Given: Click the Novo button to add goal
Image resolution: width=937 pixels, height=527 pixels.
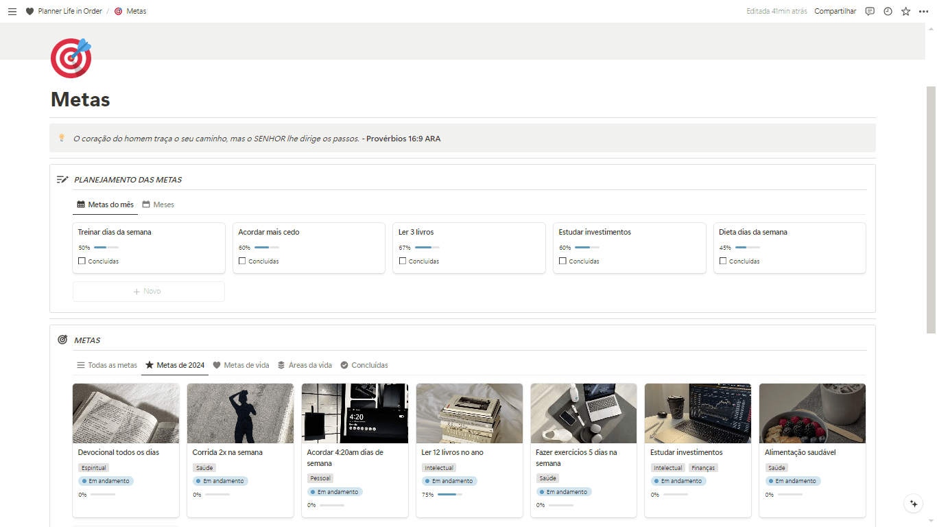Looking at the screenshot, I should (148, 292).
